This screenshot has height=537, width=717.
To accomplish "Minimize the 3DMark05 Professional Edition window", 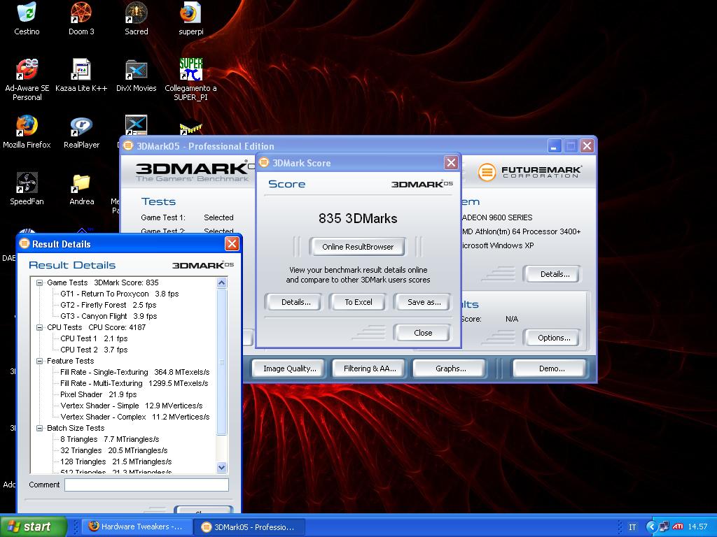I will pos(554,146).
